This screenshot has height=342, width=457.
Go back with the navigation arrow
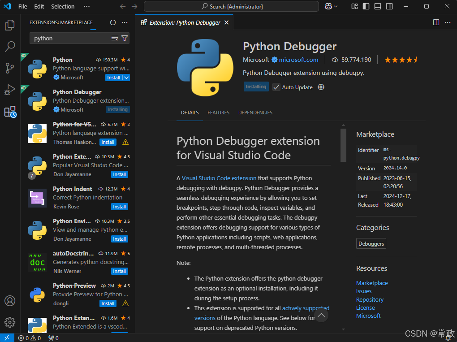click(123, 6)
